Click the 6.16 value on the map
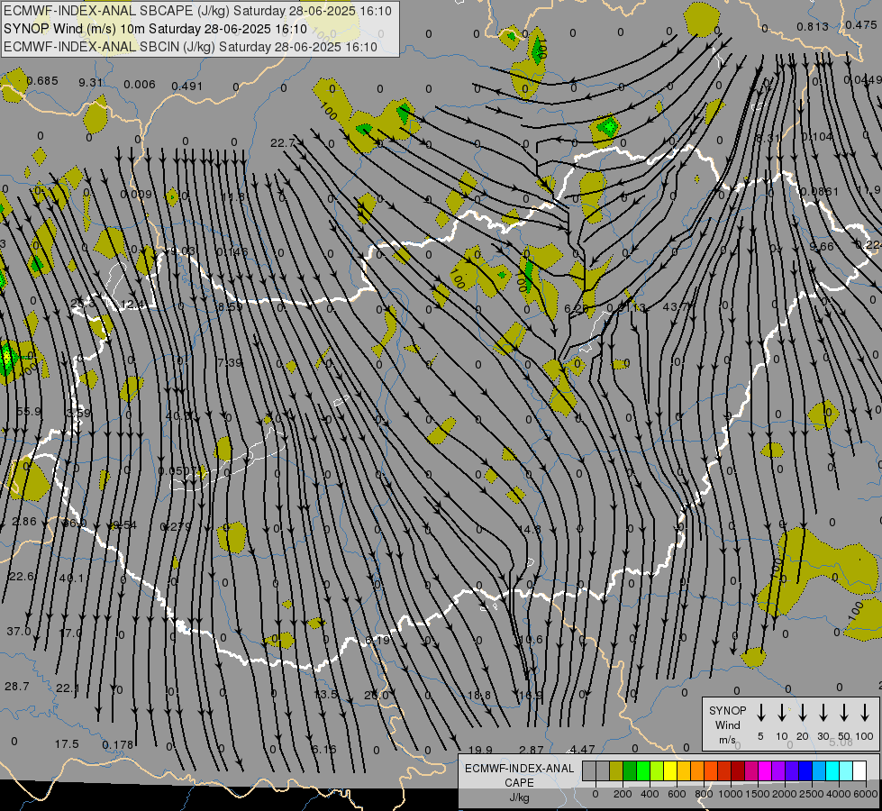882x811 pixels. [x=324, y=750]
